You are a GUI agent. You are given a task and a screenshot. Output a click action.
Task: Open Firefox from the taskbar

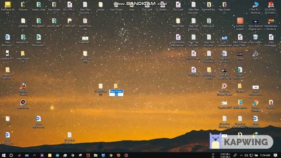pos(119,155)
